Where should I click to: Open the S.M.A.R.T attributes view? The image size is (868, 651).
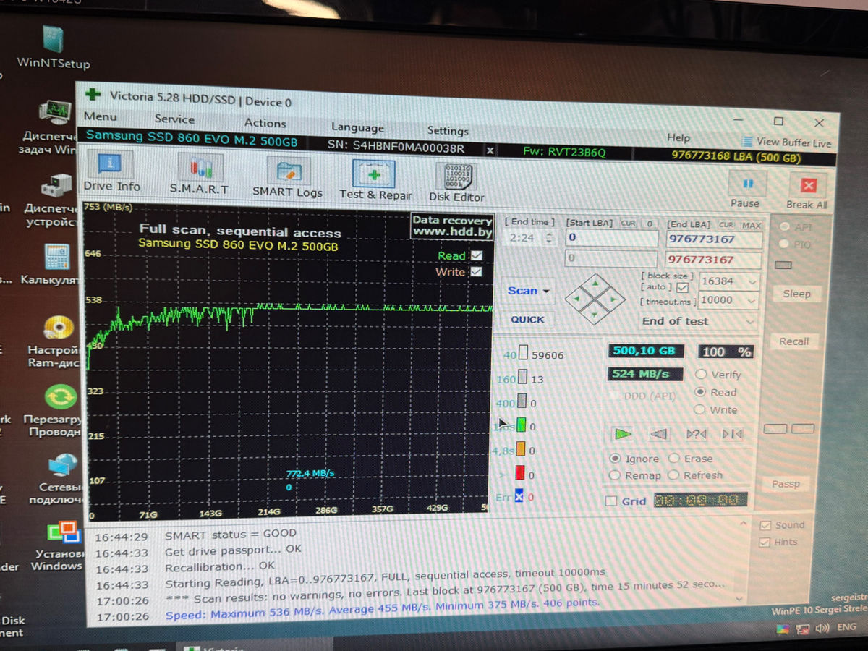[199, 174]
